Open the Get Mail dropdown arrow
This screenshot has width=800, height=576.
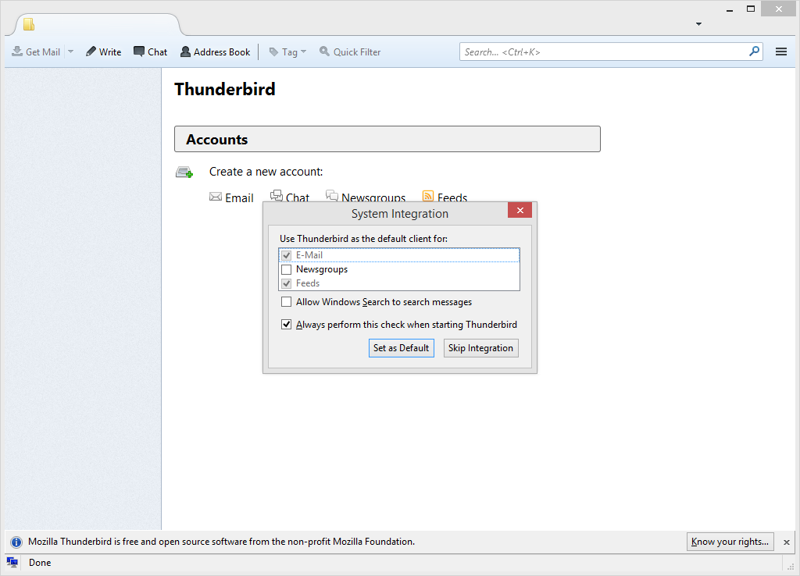pyautogui.click(x=71, y=52)
